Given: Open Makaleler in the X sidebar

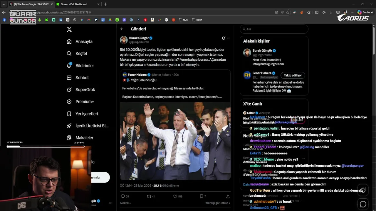Looking at the screenshot, I should point(80,138).
